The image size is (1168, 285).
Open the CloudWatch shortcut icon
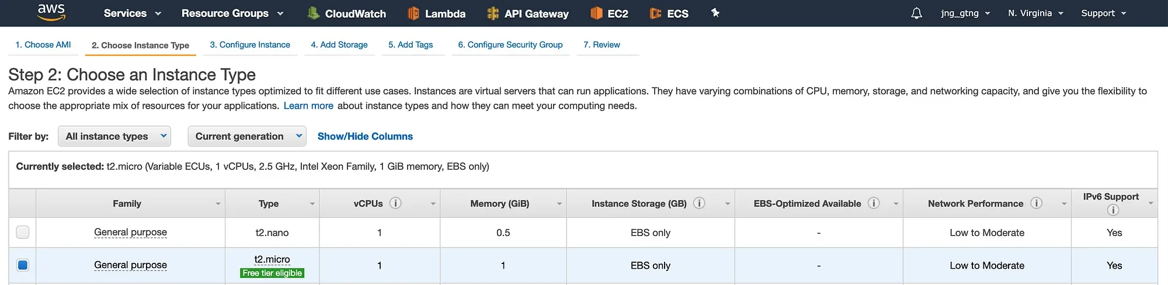coord(314,13)
